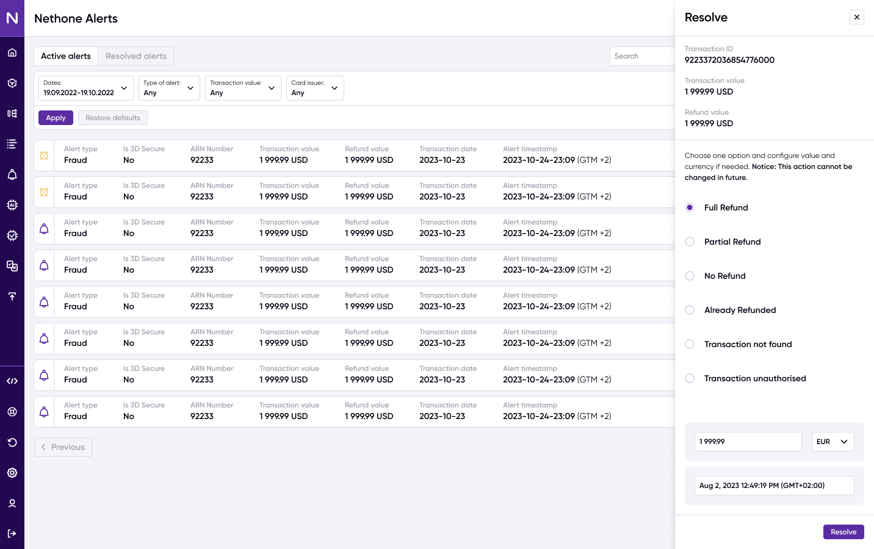Open the user profile icon in the sidebar
This screenshot has width=874, height=549.
(12, 503)
